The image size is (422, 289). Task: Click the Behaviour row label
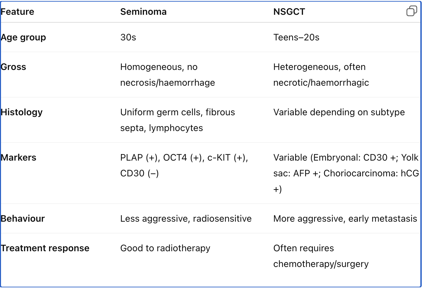(x=23, y=218)
